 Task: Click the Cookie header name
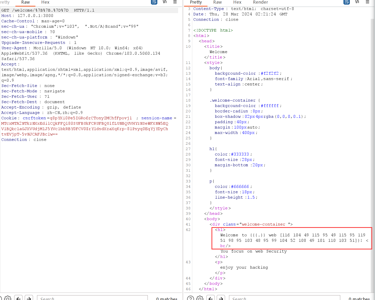tap(9, 118)
